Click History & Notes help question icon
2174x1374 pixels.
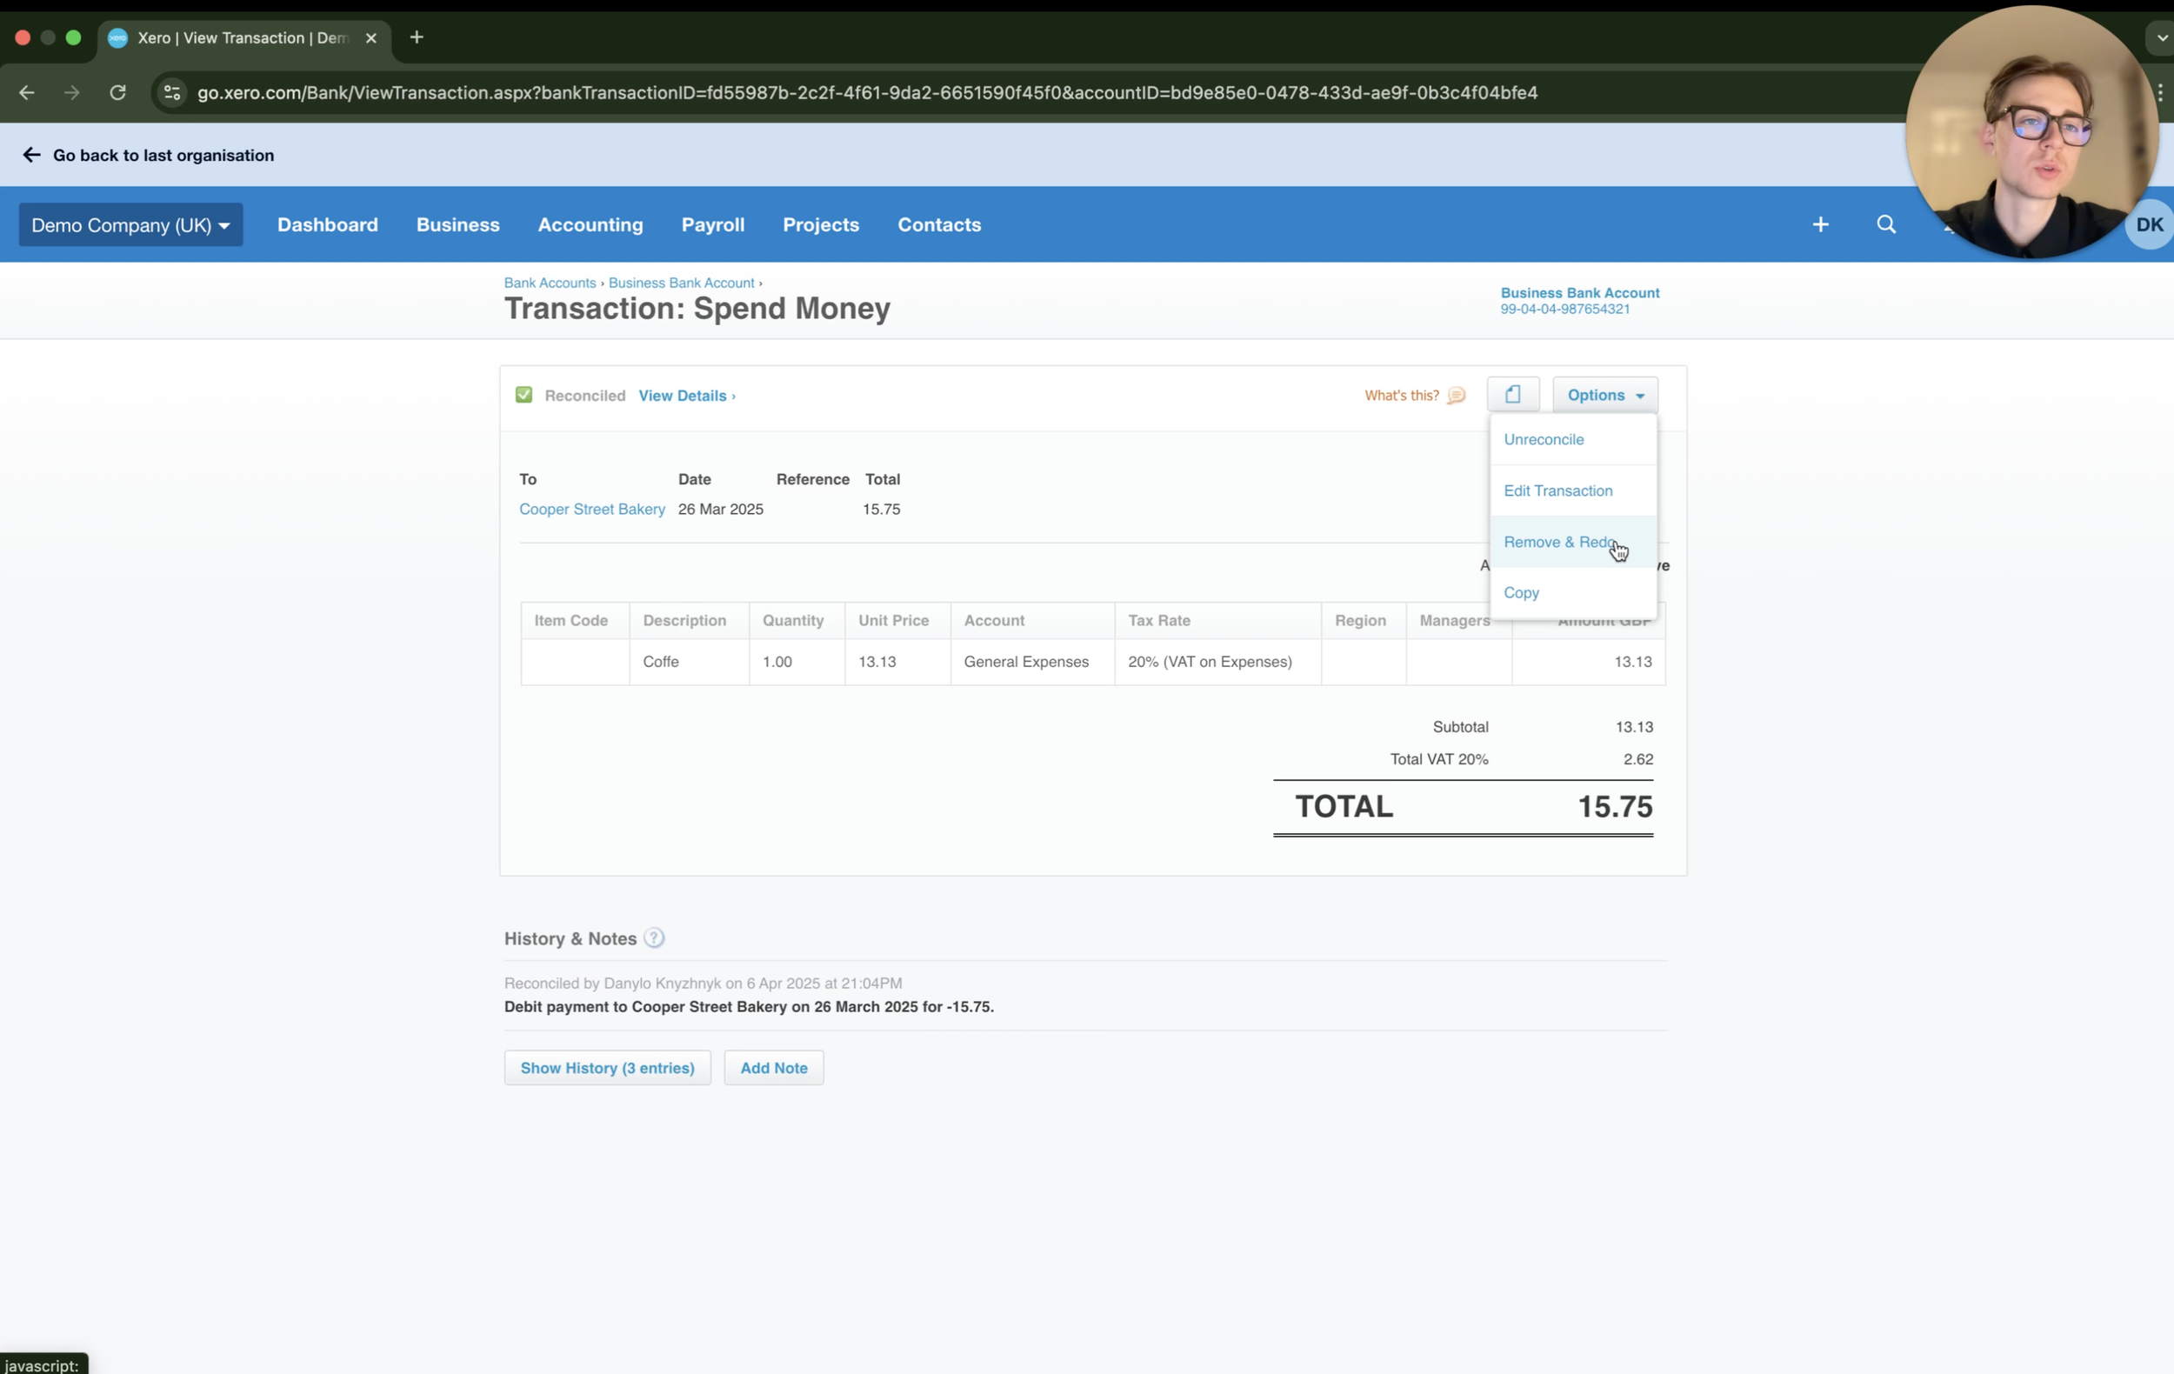[655, 938]
